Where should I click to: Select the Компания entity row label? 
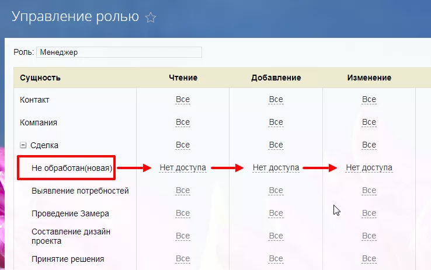[39, 122]
